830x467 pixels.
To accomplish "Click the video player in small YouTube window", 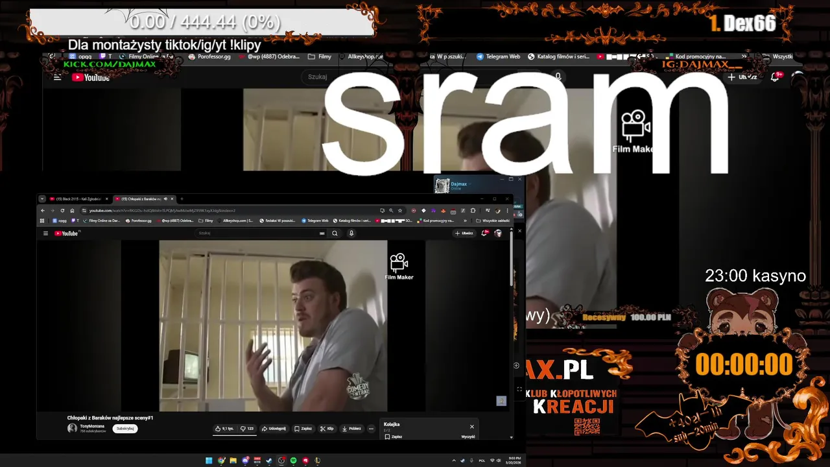I will [273, 326].
